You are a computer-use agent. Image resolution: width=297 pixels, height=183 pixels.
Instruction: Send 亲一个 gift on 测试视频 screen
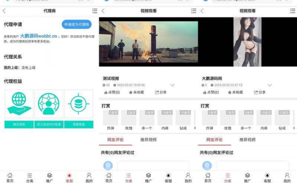pos(147,120)
